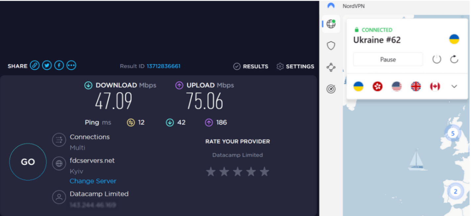This screenshot has height=216, width=473.
Task: Open NordVPN shield Threat Protection tab
Action: coord(331,46)
